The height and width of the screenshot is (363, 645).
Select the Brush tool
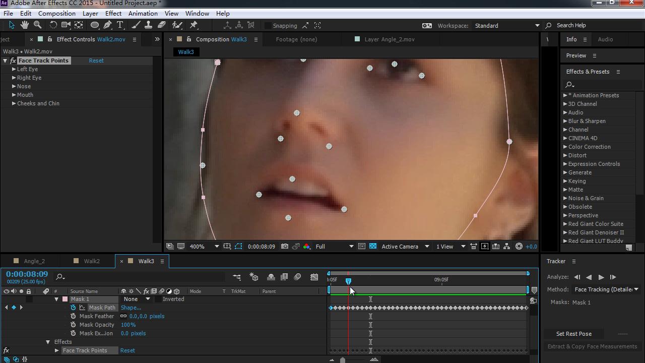(137, 25)
